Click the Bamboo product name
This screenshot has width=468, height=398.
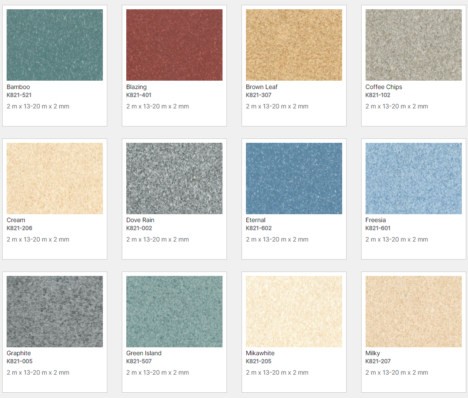[x=18, y=87]
